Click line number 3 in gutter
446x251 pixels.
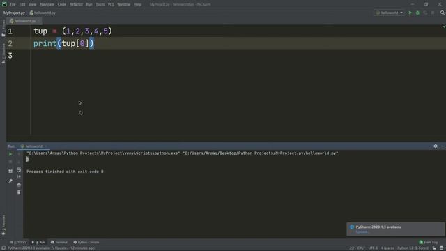[x=10, y=56]
